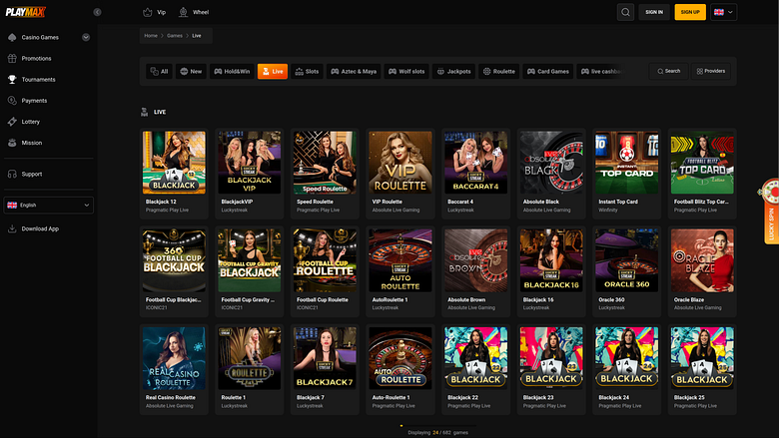Image resolution: width=779 pixels, height=438 pixels.
Task: Select the Aztec & Maya category tab
Action: click(x=354, y=72)
